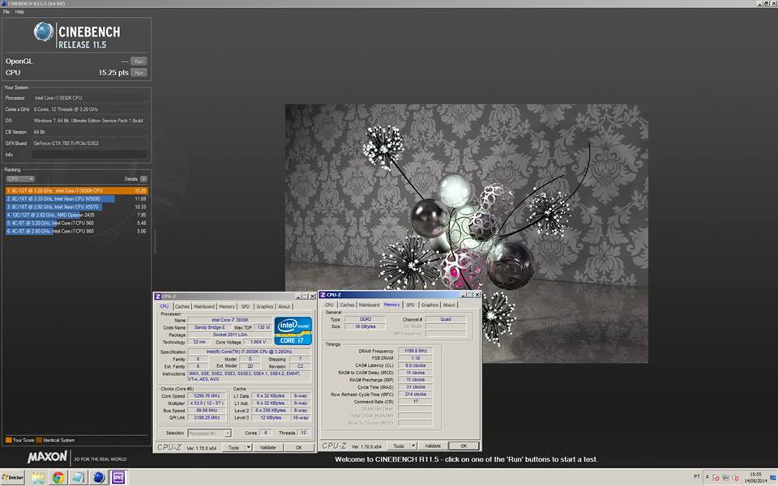
Task: Click the orange Your Score legend swatch
Action: click(x=8, y=440)
